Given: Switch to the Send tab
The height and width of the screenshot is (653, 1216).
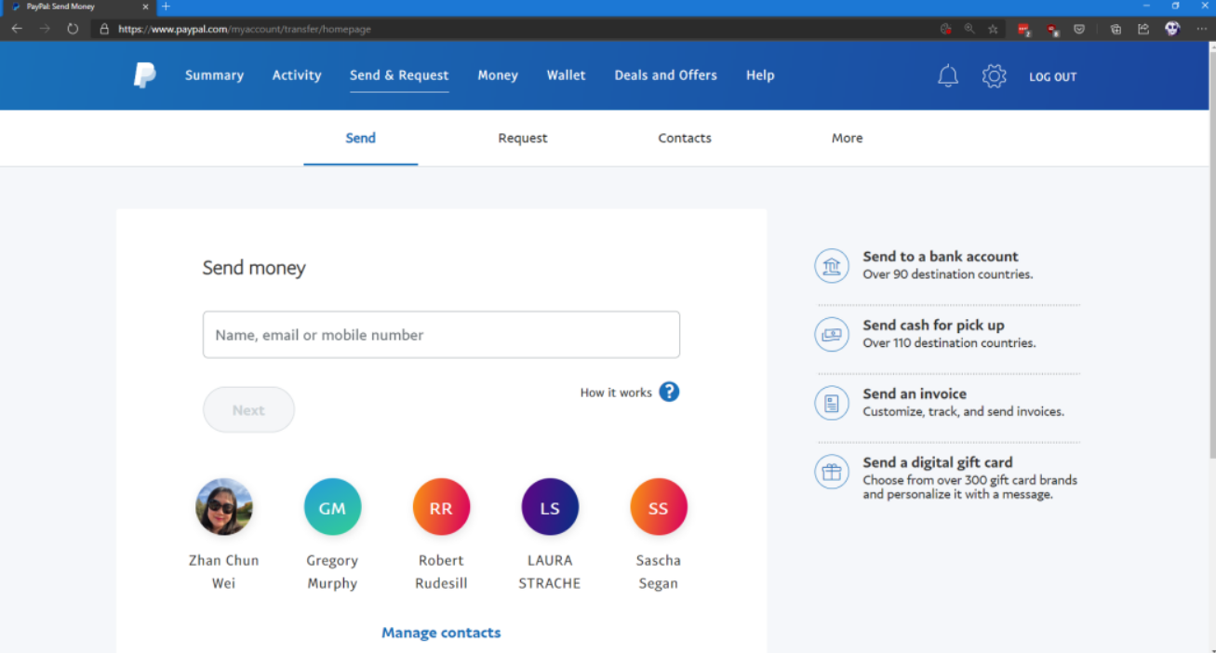Looking at the screenshot, I should [x=361, y=138].
